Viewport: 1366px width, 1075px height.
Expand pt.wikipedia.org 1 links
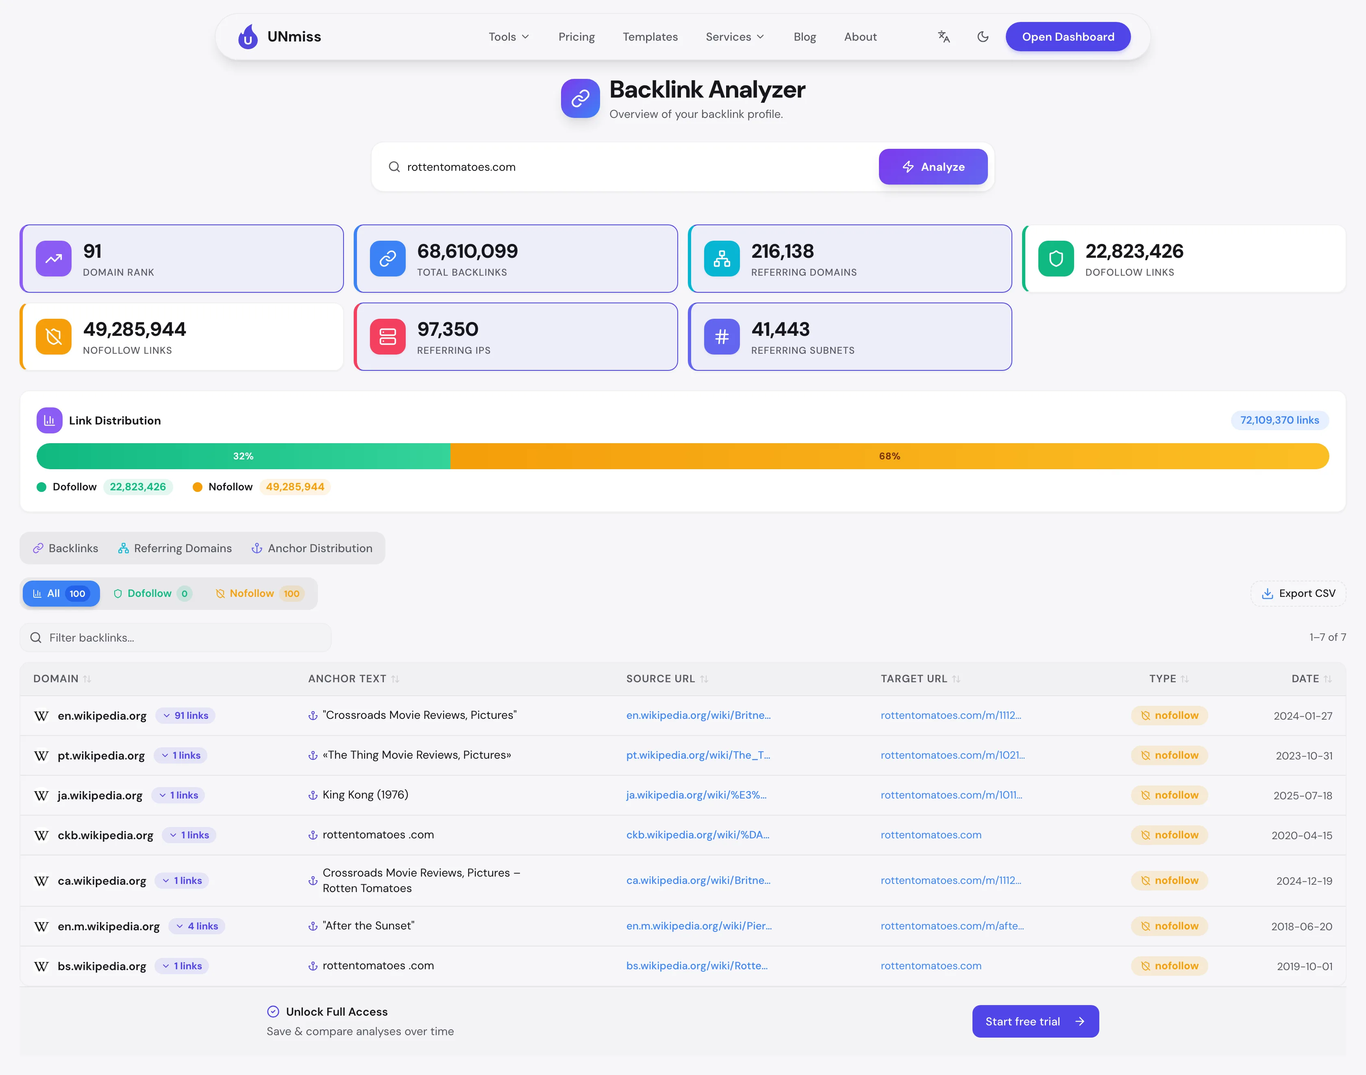181,755
